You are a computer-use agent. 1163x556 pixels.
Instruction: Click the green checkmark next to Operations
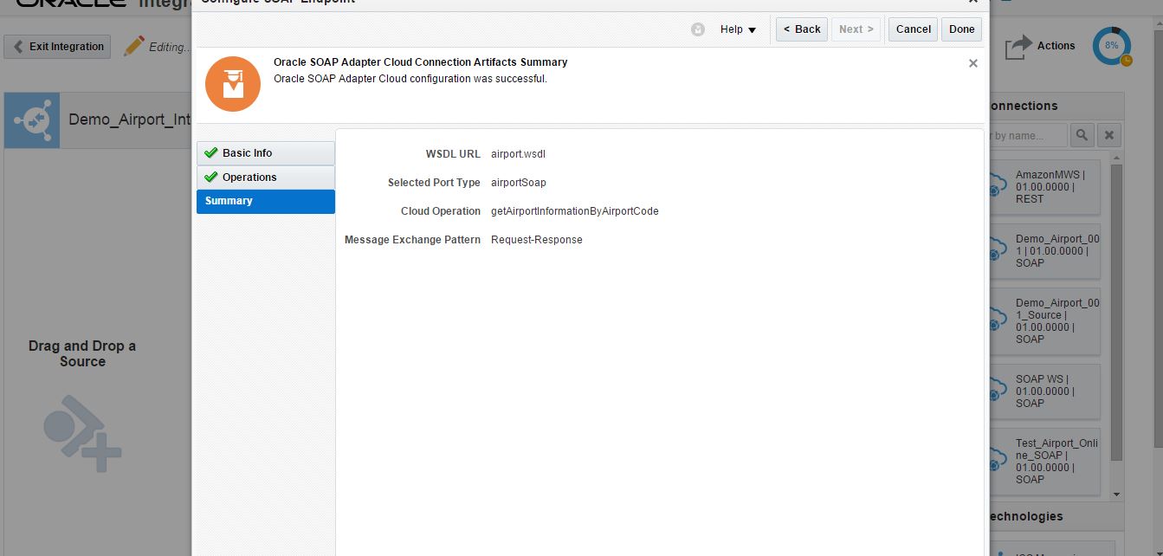[x=210, y=177]
